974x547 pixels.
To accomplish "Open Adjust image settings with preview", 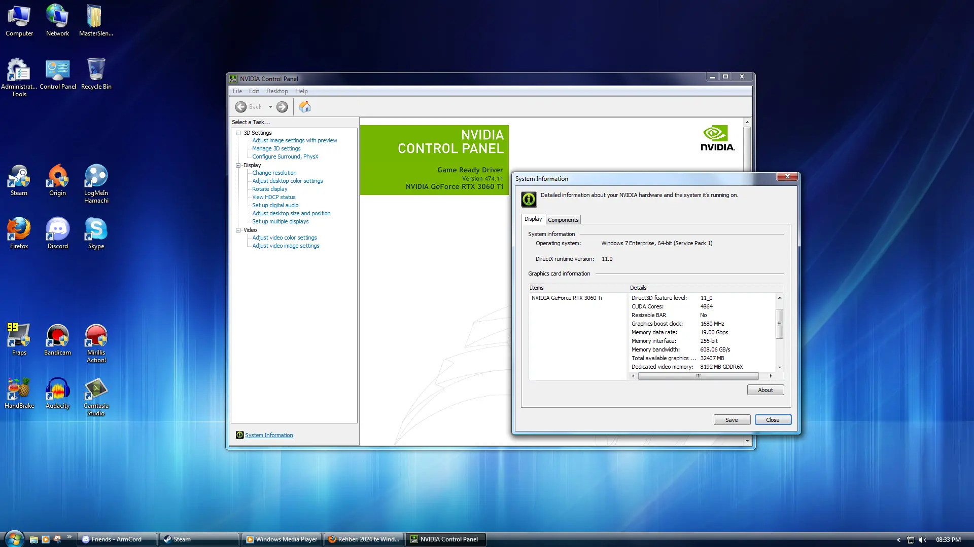I will tap(295, 140).
